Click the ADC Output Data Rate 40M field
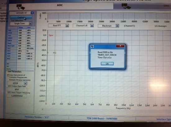This screenshot has height=127, width=171. click(x=17, y=90)
